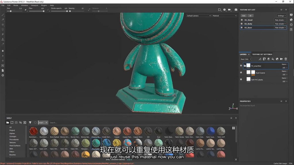Open the History clock icon on right dock
The width and height of the screenshot is (294, 165).
pos(291,25)
